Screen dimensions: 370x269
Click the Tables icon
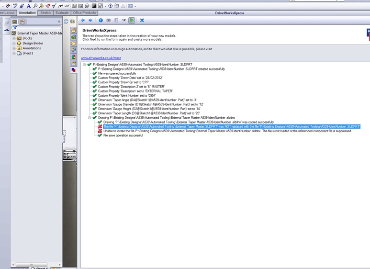(x=130, y=6)
